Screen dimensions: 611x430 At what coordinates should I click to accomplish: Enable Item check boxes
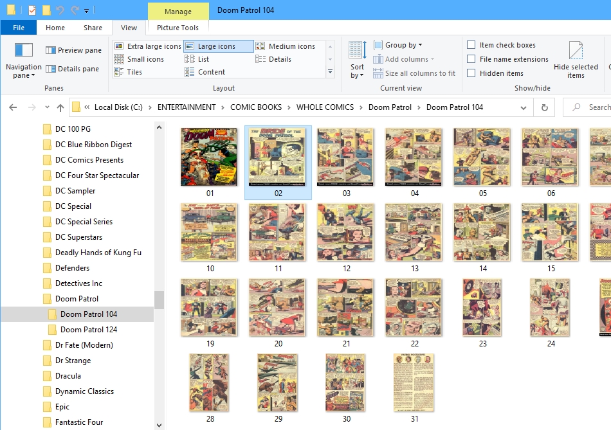point(471,45)
